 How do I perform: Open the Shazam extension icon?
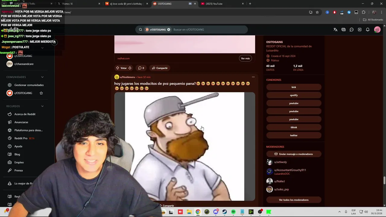[x=349, y=12]
